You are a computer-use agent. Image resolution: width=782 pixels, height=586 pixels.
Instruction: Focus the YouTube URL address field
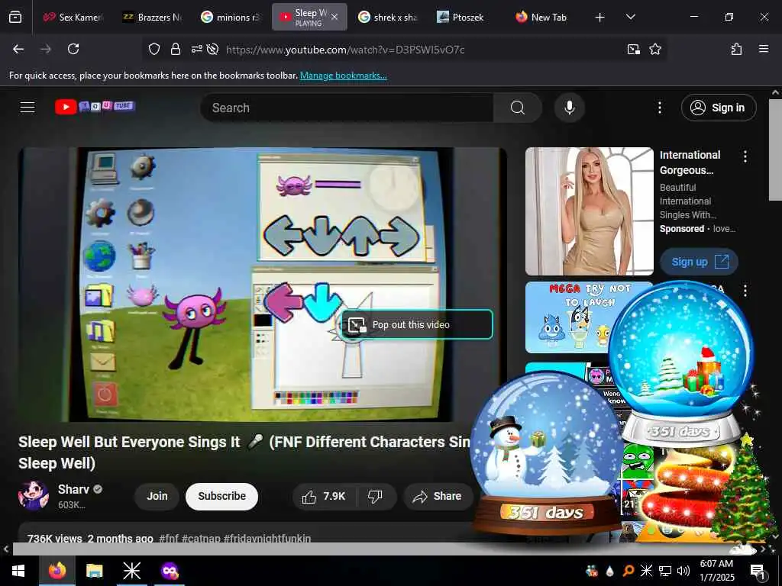coord(344,50)
